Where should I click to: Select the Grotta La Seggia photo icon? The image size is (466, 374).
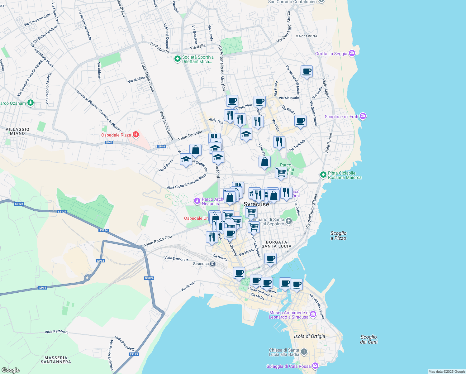[352, 54]
